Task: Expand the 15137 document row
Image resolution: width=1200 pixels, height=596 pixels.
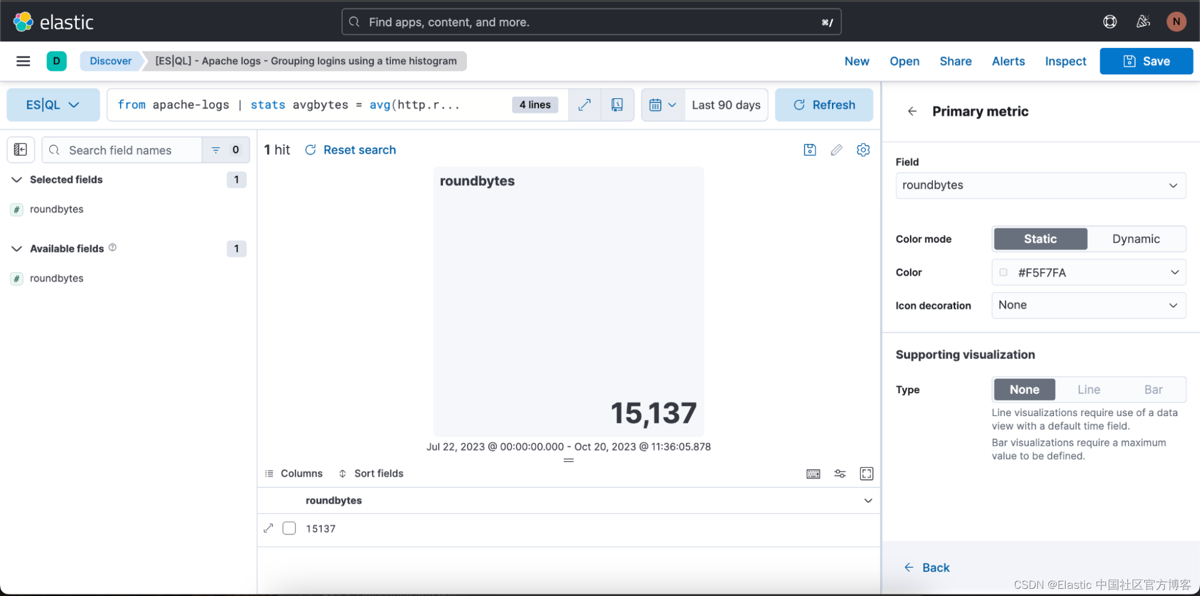Action: (x=268, y=528)
